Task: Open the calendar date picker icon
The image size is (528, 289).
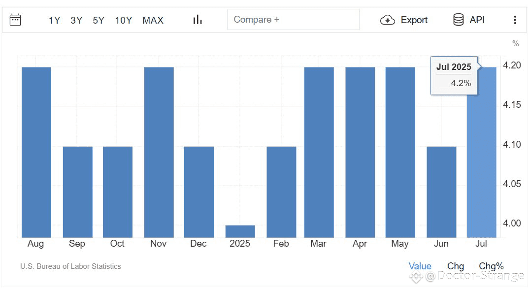Action: point(15,20)
